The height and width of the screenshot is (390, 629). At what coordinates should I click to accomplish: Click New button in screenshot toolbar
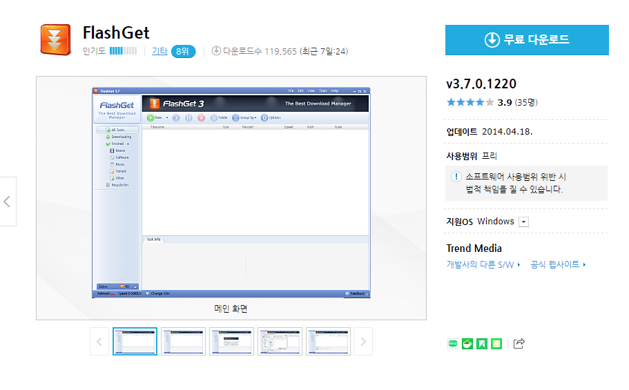tap(155, 117)
